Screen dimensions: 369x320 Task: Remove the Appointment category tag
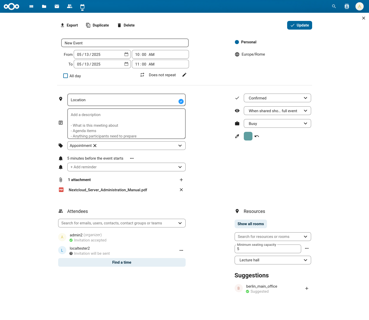(95, 146)
